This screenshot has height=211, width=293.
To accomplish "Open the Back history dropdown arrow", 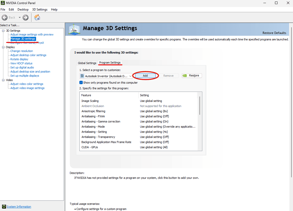I will coord(20,17).
